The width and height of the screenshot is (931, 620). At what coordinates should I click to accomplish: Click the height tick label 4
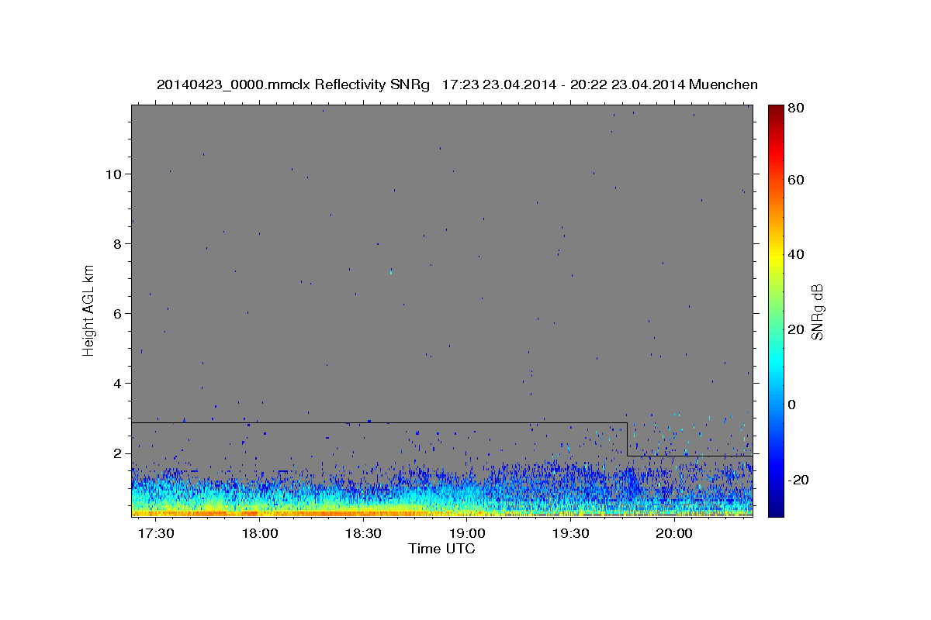click(x=119, y=384)
